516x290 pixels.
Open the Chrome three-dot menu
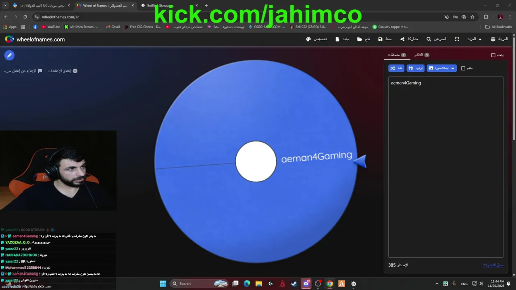(510, 17)
